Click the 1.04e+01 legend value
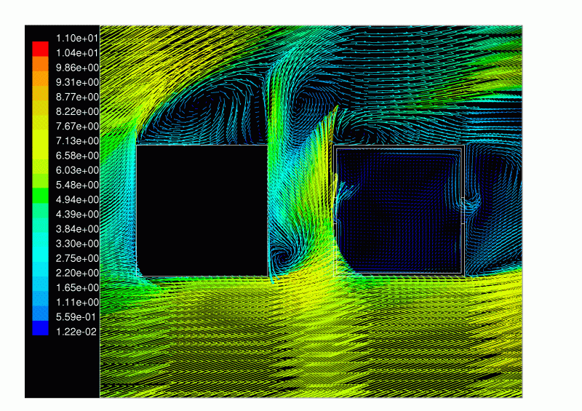The image size is (582, 411). pos(77,52)
